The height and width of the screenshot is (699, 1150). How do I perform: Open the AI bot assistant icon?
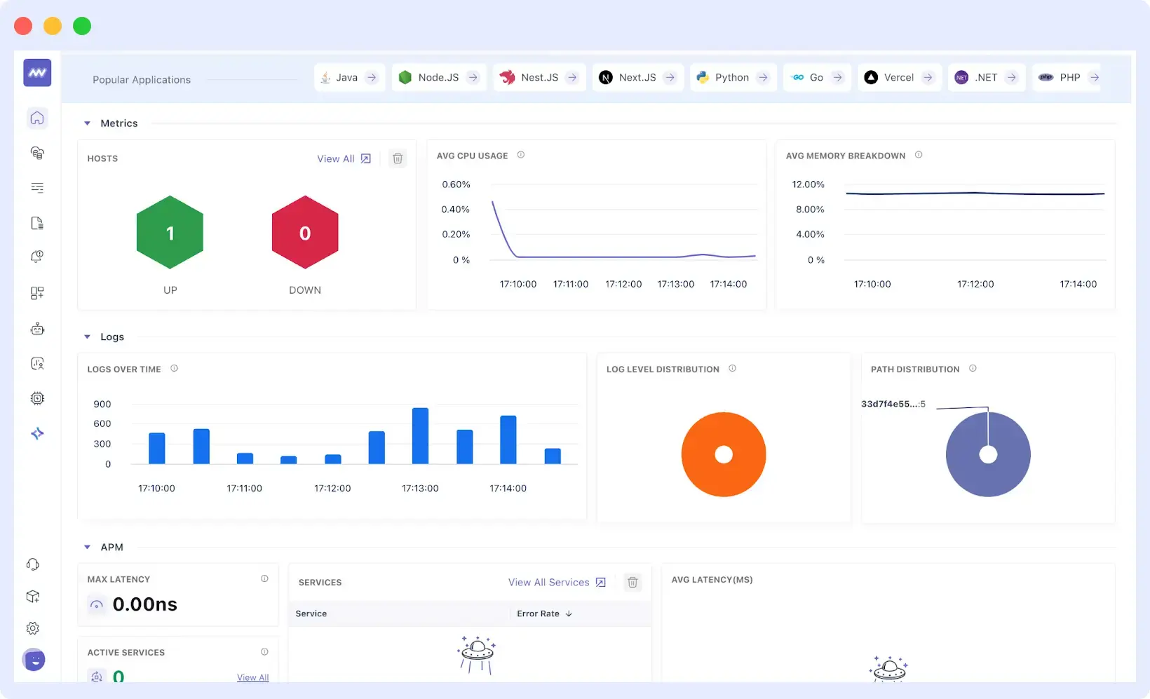pyautogui.click(x=36, y=328)
